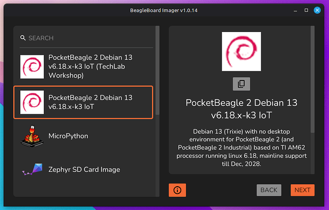This screenshot has width=329, height=210.
Task: Click description text 'Debian 13 (Trixie) with no desktop'
Action: (241, 131)
